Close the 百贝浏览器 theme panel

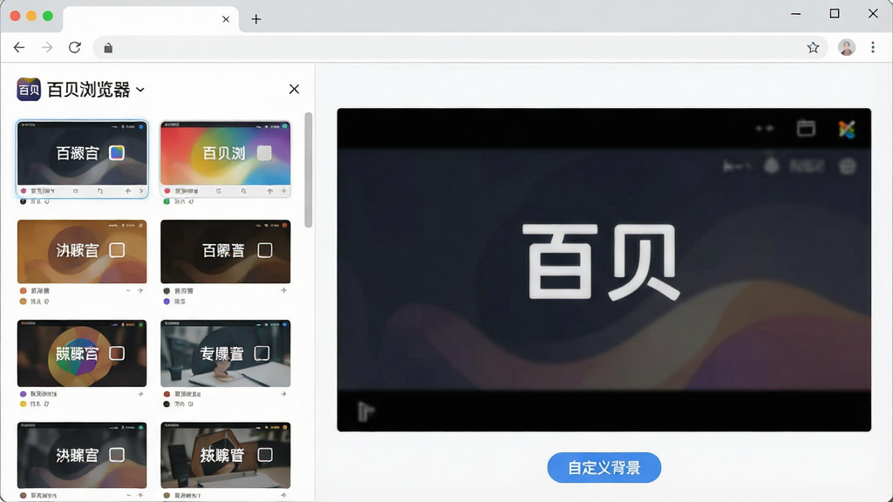click(x=294, y=89)
